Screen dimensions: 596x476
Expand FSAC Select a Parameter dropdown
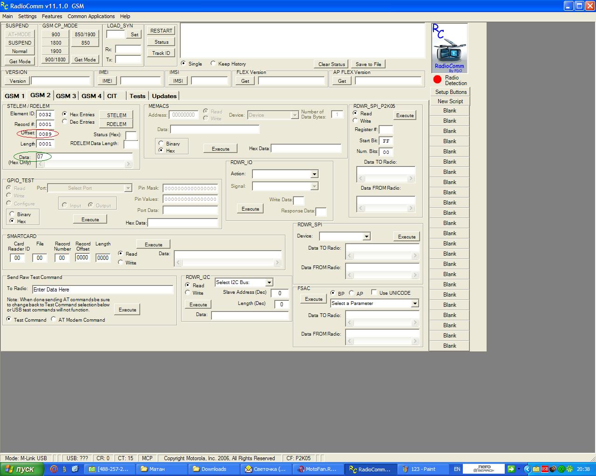tap(415, 303)
